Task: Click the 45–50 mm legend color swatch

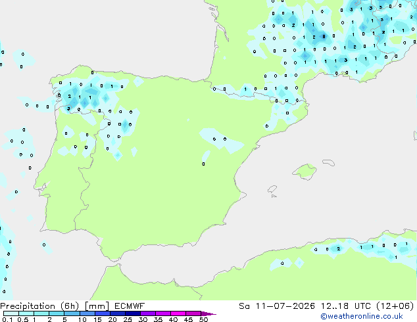Action: (193, 313)
